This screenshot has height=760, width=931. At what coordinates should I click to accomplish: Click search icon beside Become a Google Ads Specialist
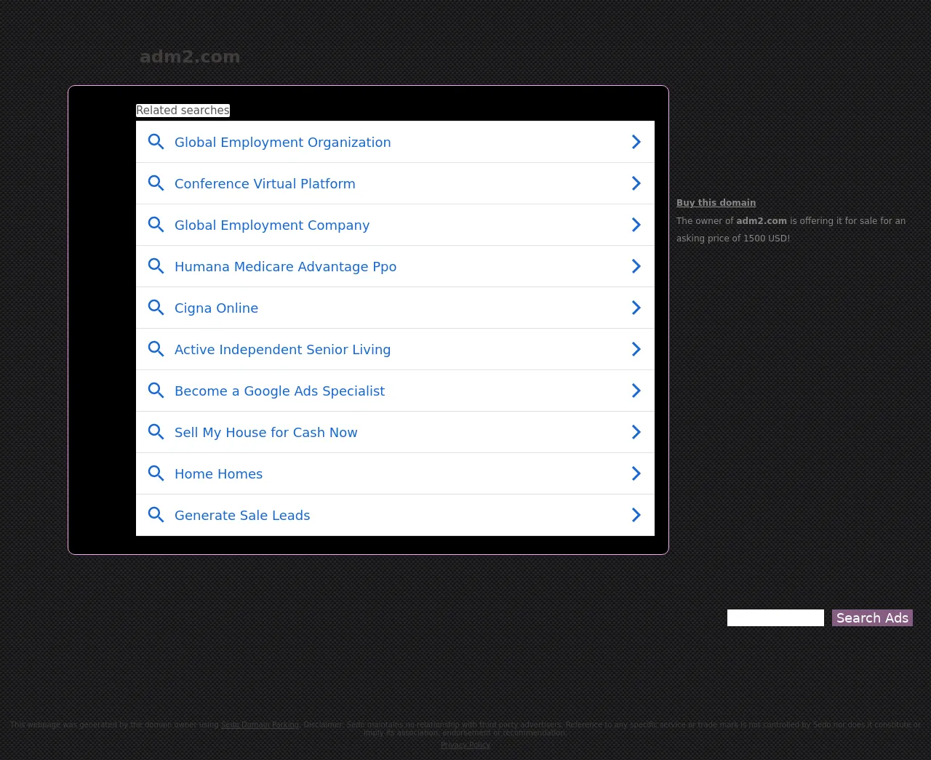point(156,391)
